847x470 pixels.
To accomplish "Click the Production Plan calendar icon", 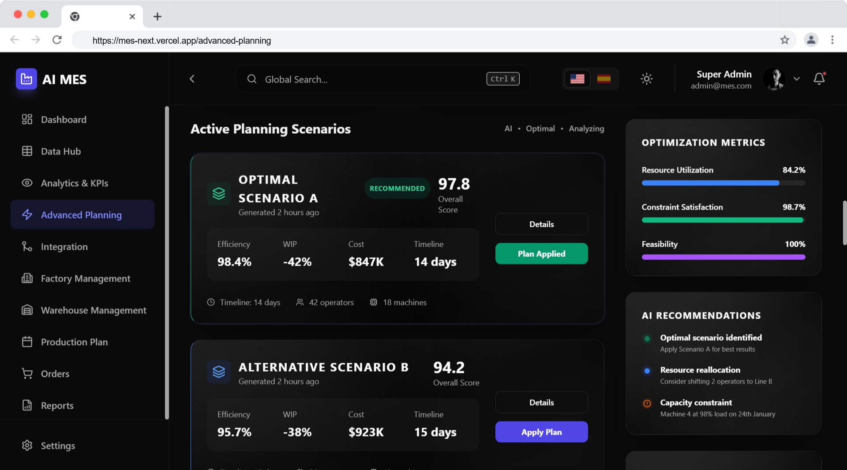I will tap(27, 342).
